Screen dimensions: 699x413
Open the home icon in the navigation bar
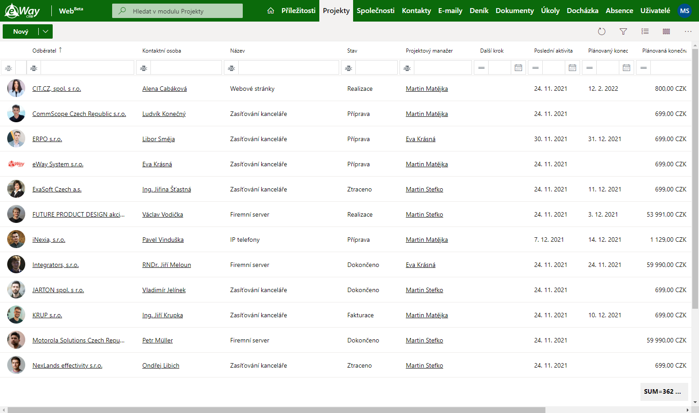coord(271,11)
